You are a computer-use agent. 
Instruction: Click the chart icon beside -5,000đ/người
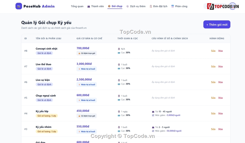coord(153,115)
